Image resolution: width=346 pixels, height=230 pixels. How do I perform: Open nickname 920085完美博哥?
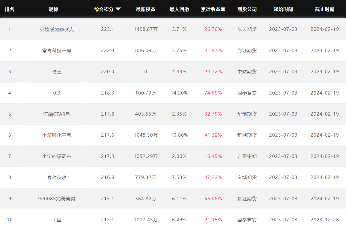57,199
